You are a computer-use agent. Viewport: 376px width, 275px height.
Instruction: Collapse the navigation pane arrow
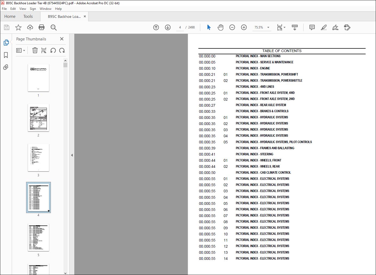click(x=72, y=155)
